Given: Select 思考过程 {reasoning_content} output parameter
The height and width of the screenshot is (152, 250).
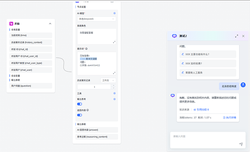Looking at the screenshot, I should 97,137.
